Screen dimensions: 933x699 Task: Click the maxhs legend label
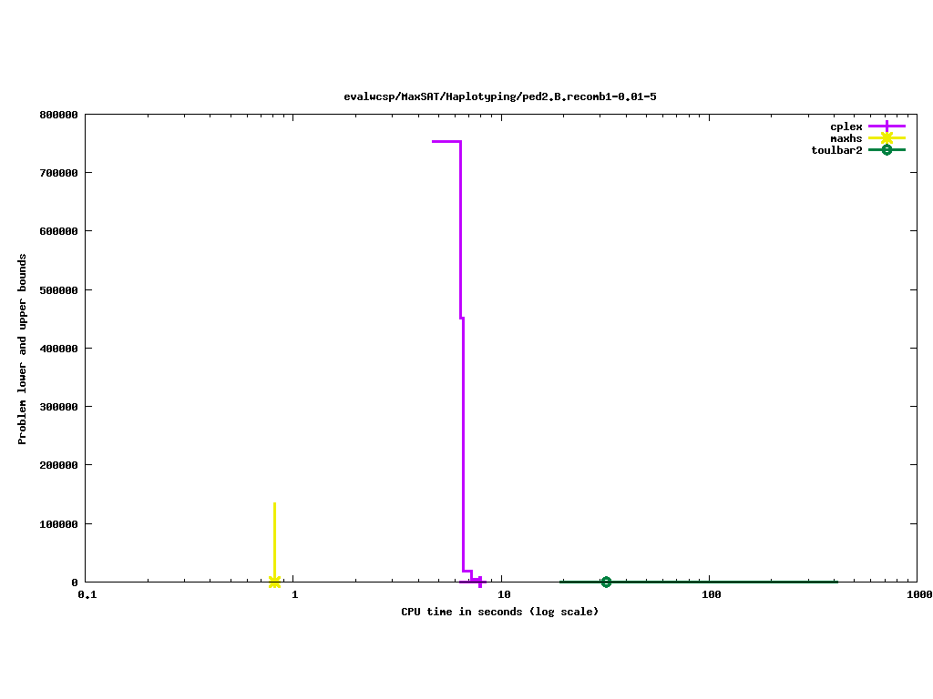[x=846, y=138]
